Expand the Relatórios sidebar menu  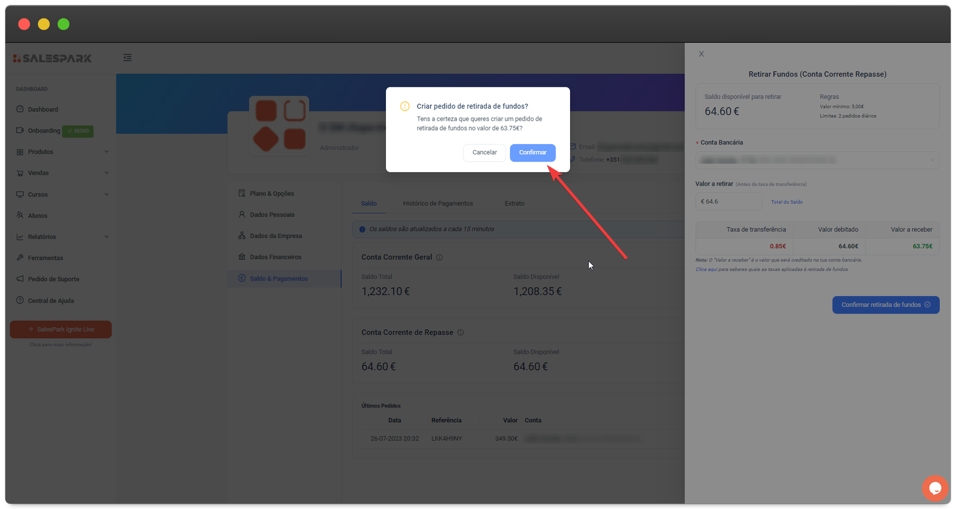(x=106, y=237)
